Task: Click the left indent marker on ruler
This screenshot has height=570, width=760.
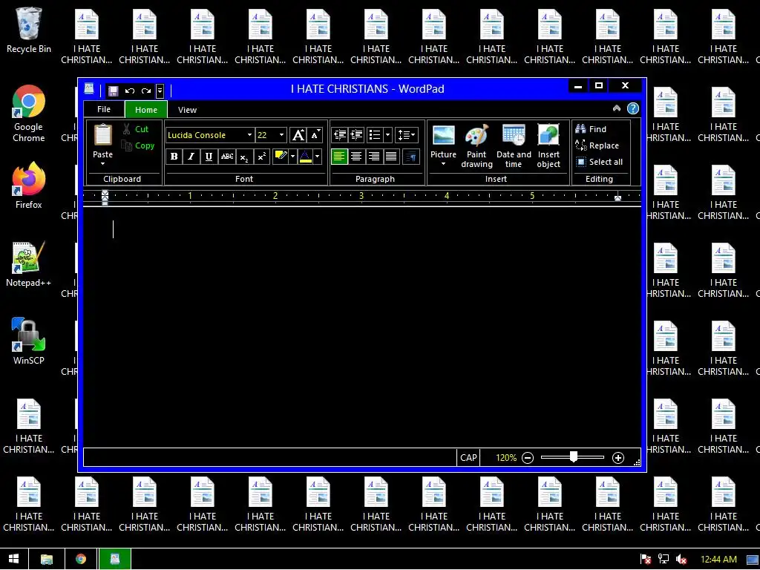Action: coord(105,197)
